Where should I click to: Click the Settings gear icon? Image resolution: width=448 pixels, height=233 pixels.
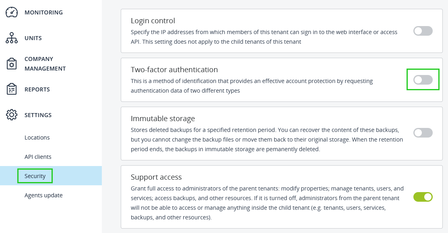tap(12, 115)
